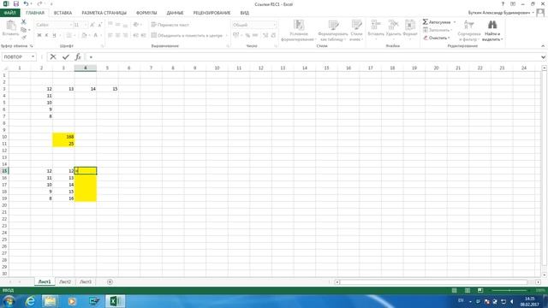Image resolution: width=548 pixels, height=308 pixels.
Task: Click the Cell Styles (Стили ячеек) icon
Action: pyautogui.click(x=356, y=25)
